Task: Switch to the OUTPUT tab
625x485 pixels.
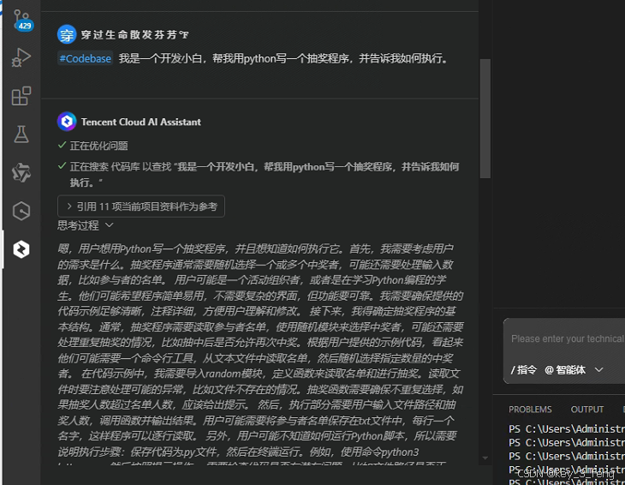Action: click(x=587, y=410)
